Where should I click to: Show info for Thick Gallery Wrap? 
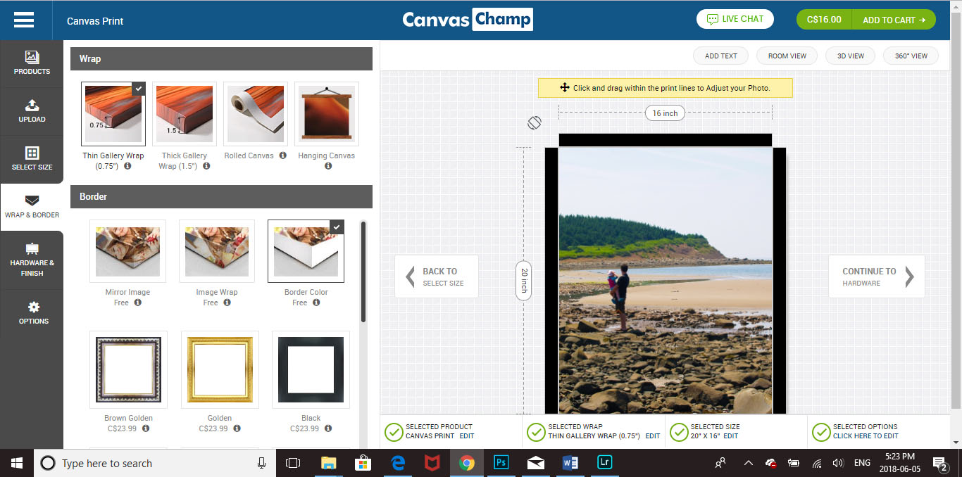click(206, 166)
